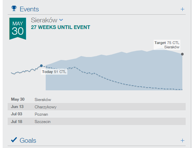Image resolution: width=192 pixels, height=148 pixels.
Task: Select the Jul 03 Poznan event row
Action: coord(97,114)
